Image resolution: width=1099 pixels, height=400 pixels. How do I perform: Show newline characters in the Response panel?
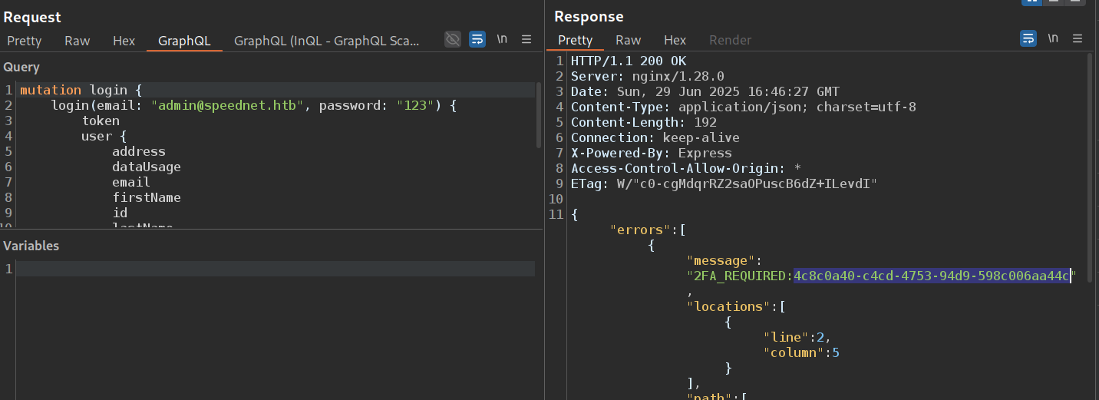(1053, 38)
